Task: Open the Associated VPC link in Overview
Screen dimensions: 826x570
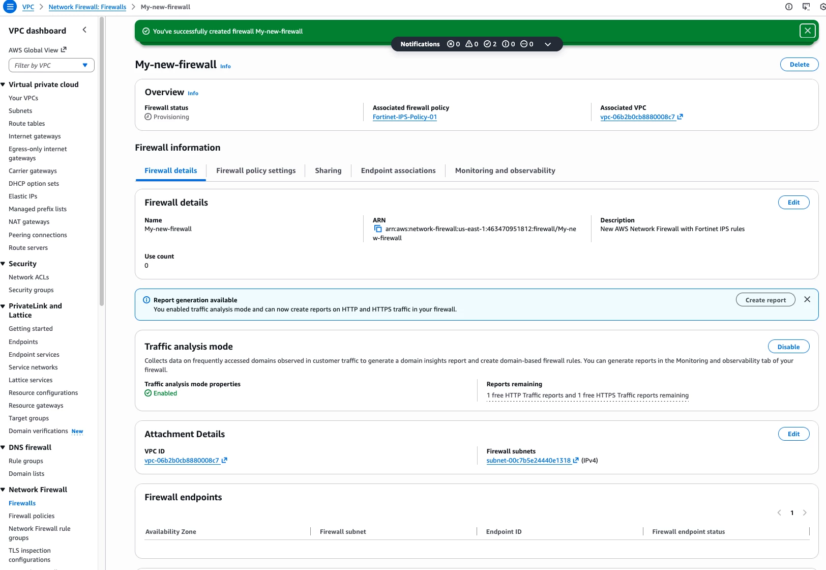Action: [638, 117]
